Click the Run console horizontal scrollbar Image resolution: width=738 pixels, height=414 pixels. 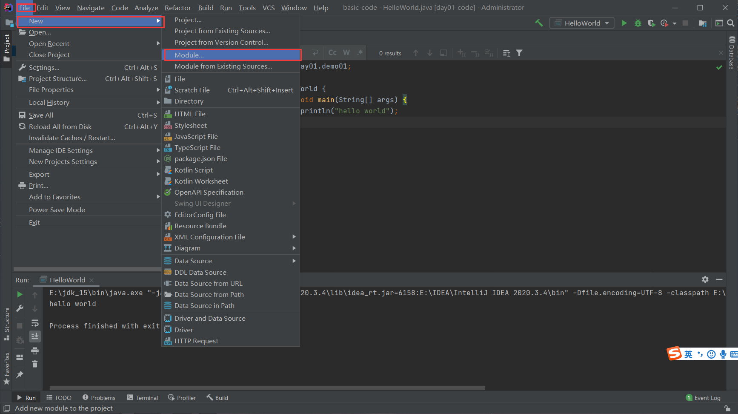point(267,388)
